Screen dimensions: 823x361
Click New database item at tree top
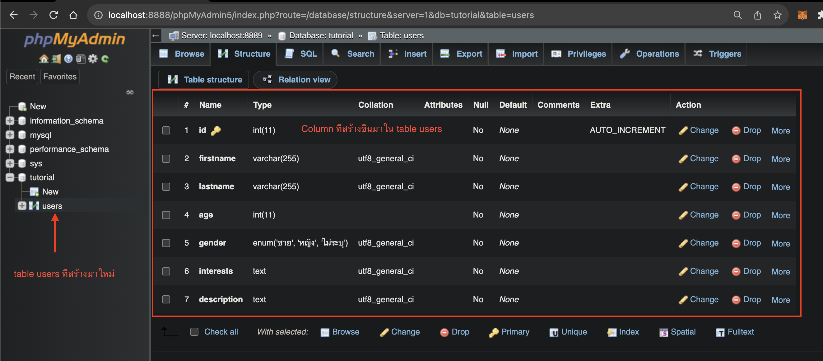38,106
